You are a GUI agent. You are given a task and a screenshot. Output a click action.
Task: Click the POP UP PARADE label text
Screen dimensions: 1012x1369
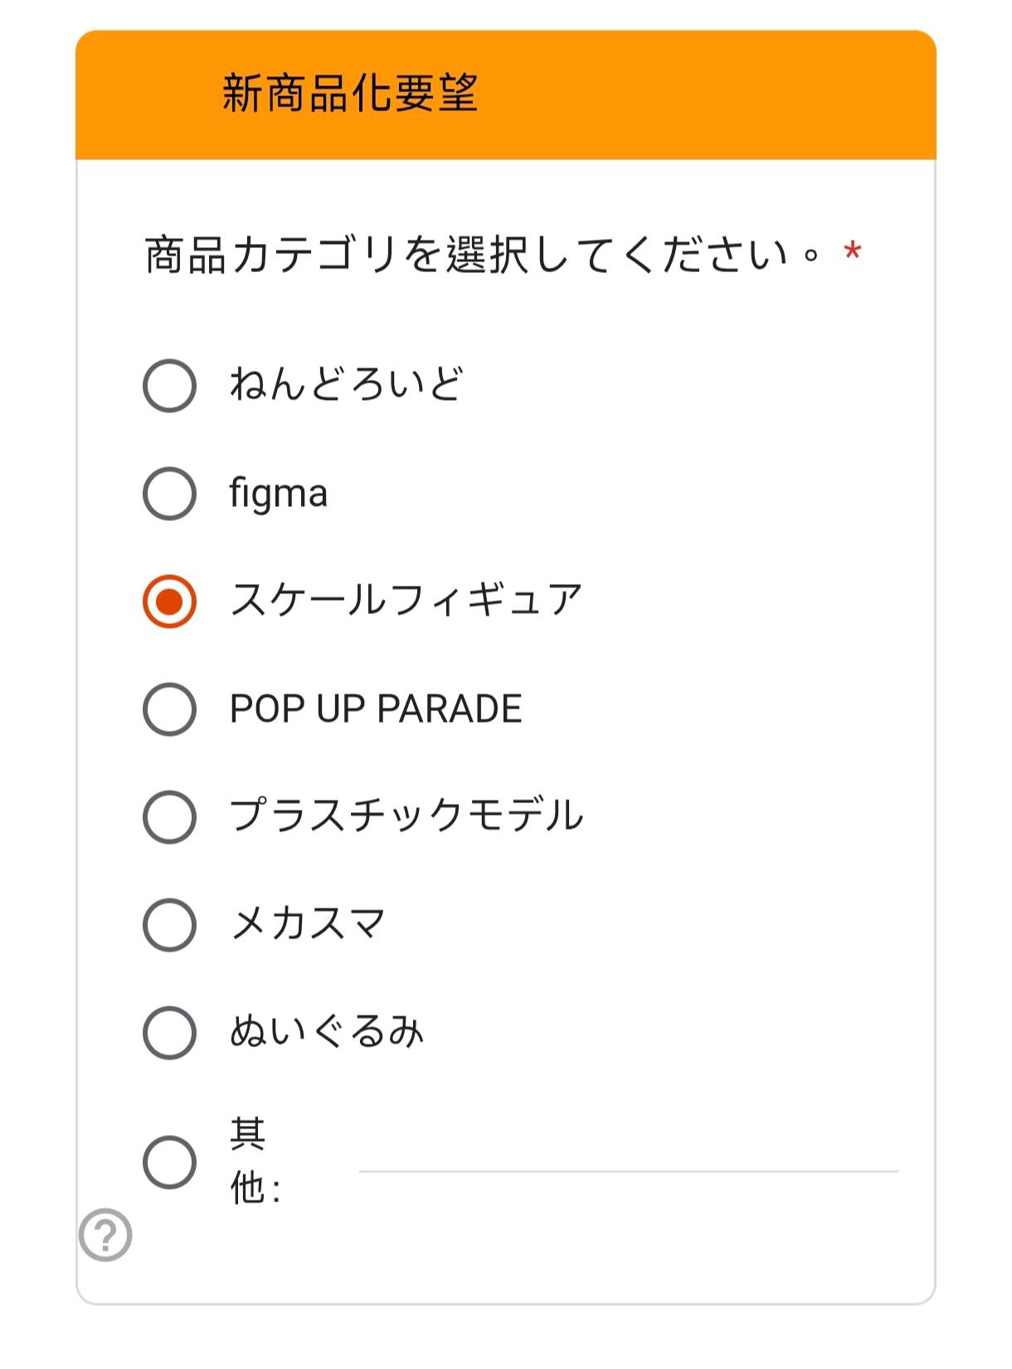tap(376, 709)
